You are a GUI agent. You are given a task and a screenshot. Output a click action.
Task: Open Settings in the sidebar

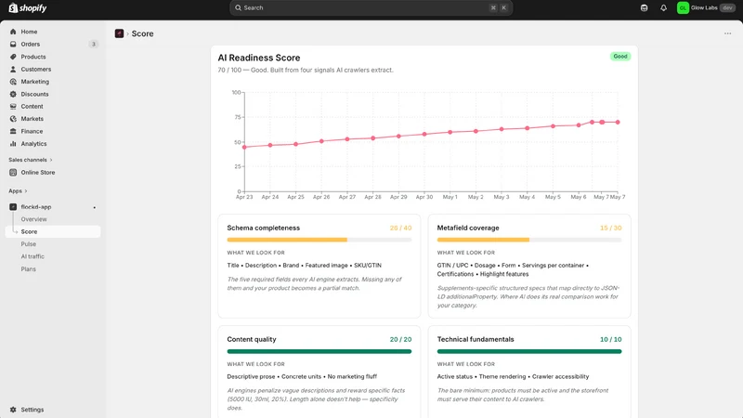tap(33, 410)
